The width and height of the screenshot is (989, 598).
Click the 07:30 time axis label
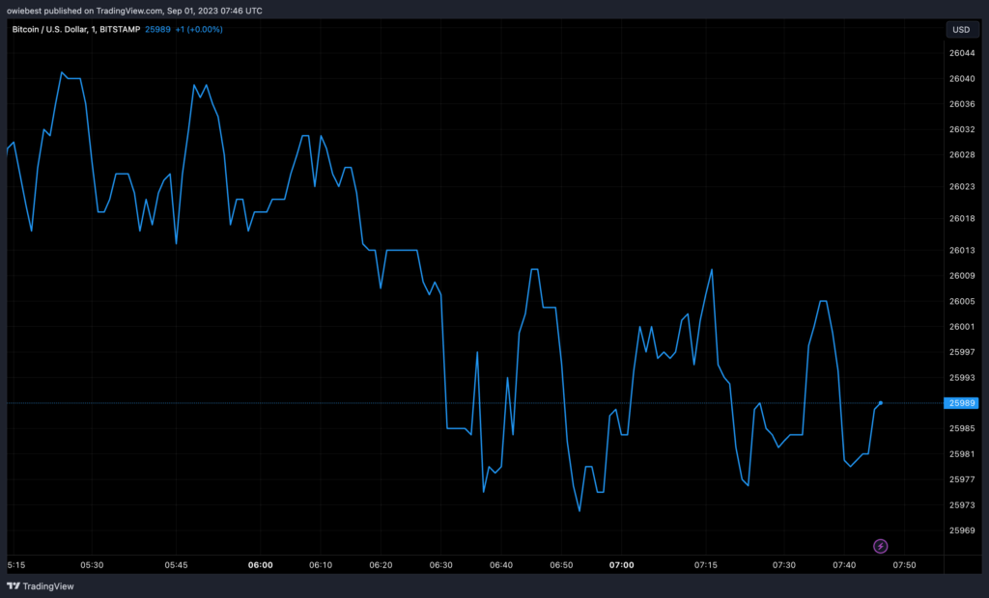coord(784,565)
